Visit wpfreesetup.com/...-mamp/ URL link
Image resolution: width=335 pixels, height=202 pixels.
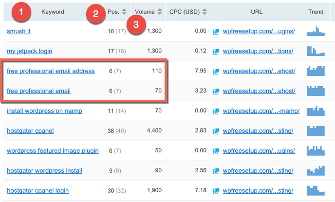point(261,111)
